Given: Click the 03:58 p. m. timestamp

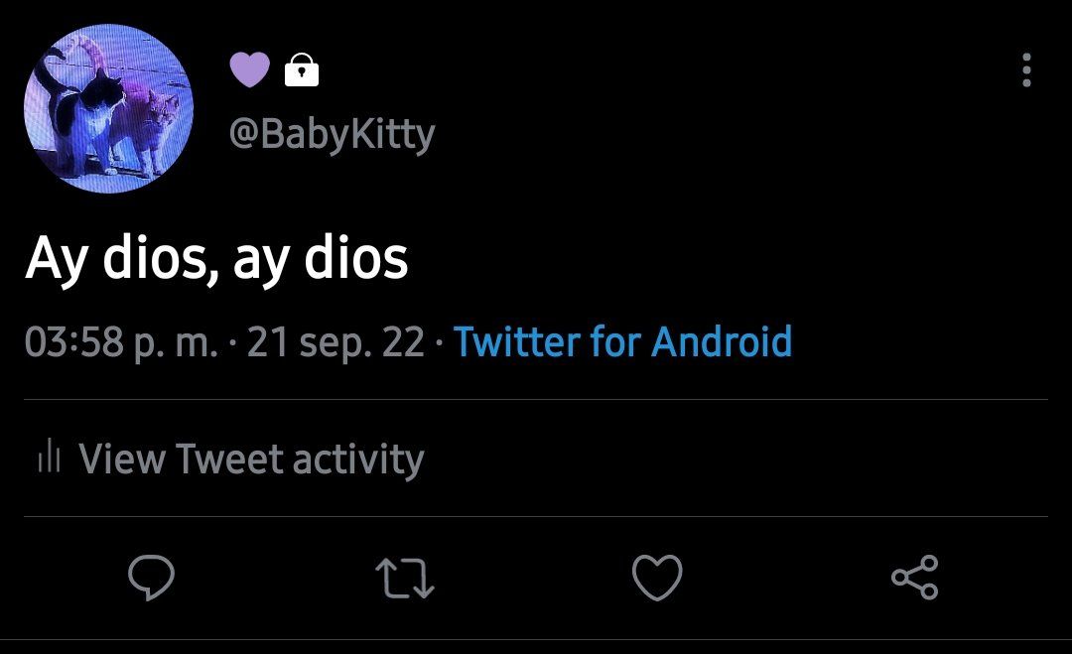Looking at the screenshot, I should coord(121,342).
